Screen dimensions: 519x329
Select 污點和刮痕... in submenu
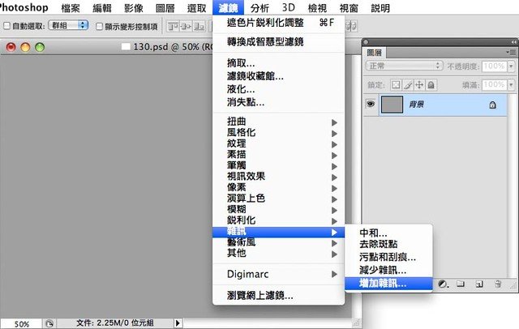point(388,257)
